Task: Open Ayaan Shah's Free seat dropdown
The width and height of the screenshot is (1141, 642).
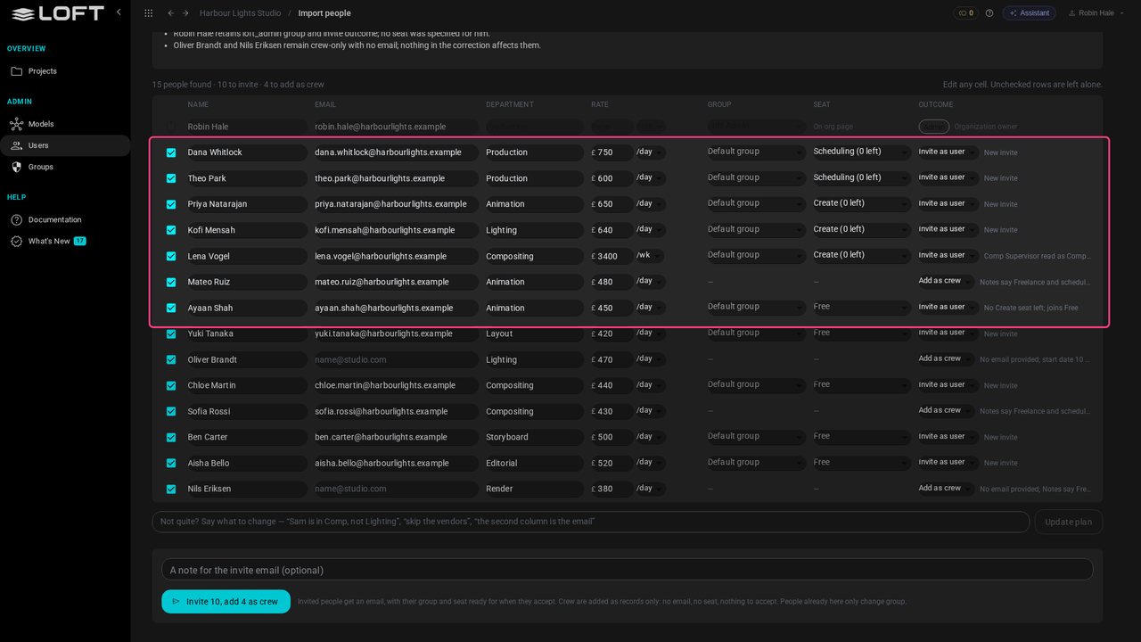Action: tap(861, 307)
